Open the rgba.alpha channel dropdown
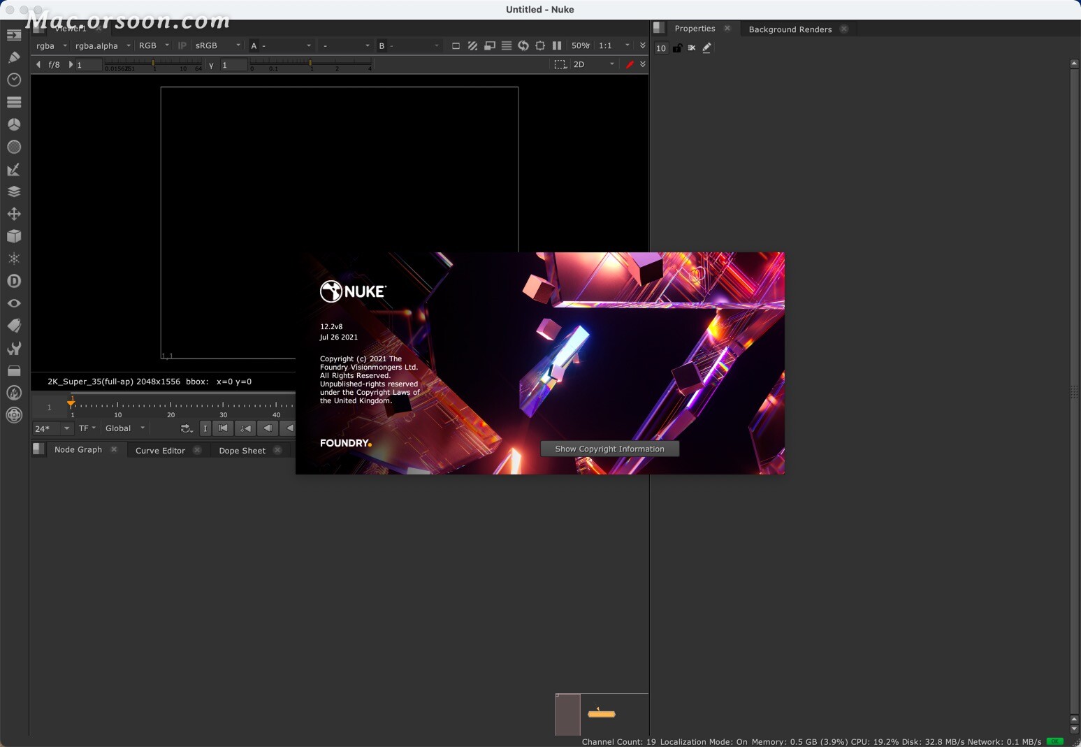The height and width of the screenshot is (747, 1081). click(x=103, y=45)
